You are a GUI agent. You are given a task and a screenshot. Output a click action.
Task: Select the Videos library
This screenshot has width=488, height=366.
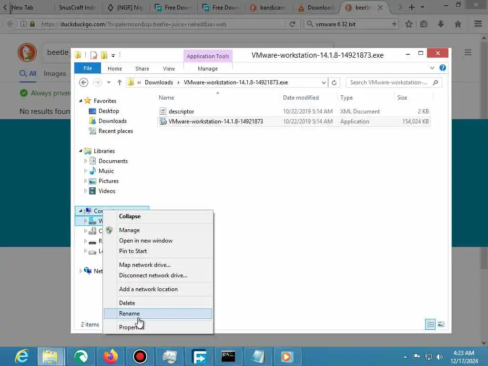[x=107, y=191]
